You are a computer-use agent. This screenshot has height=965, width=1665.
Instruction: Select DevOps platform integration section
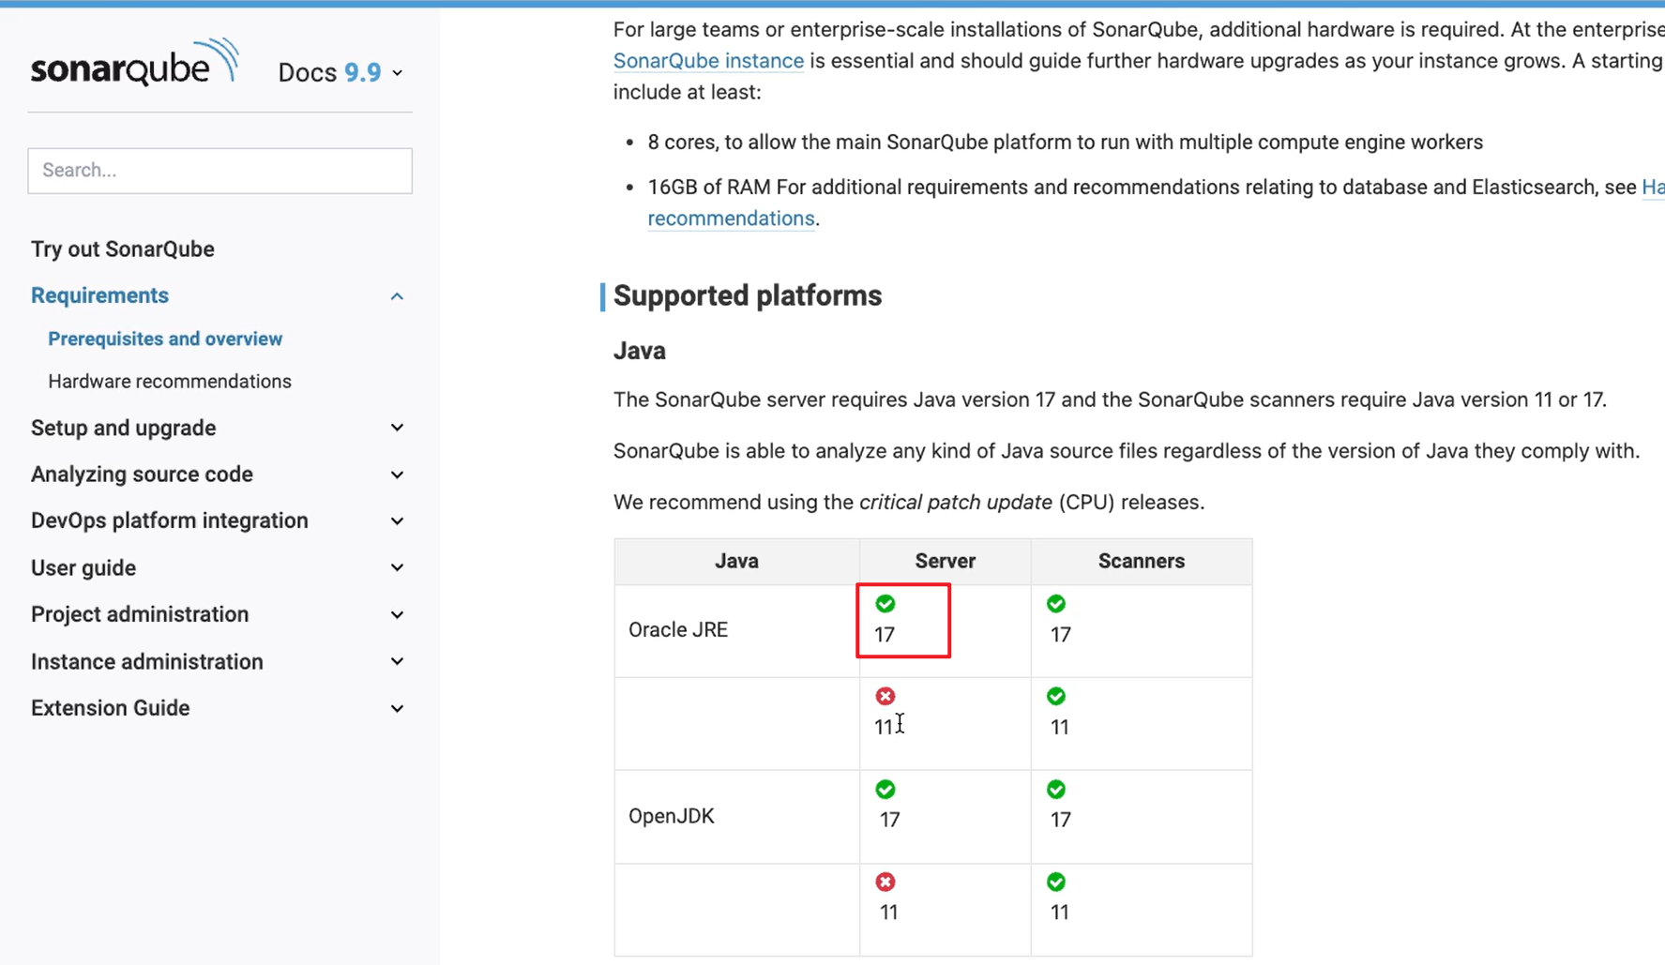[x=169, y=520]
